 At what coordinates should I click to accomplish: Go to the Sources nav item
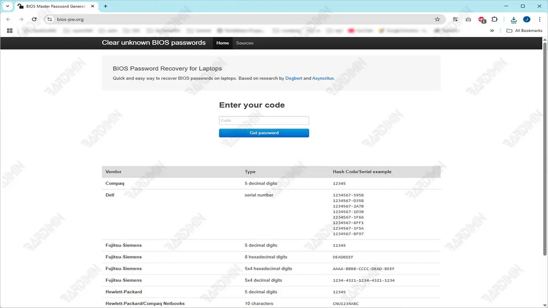tap(244, 43)
